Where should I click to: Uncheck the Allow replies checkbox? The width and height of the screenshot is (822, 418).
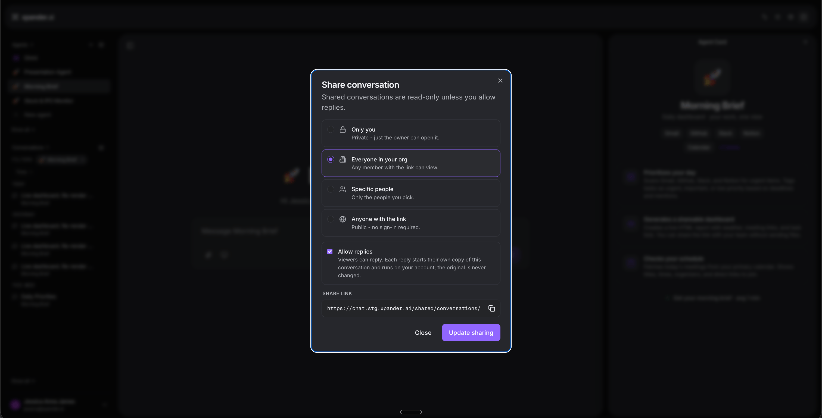point(330,251)
